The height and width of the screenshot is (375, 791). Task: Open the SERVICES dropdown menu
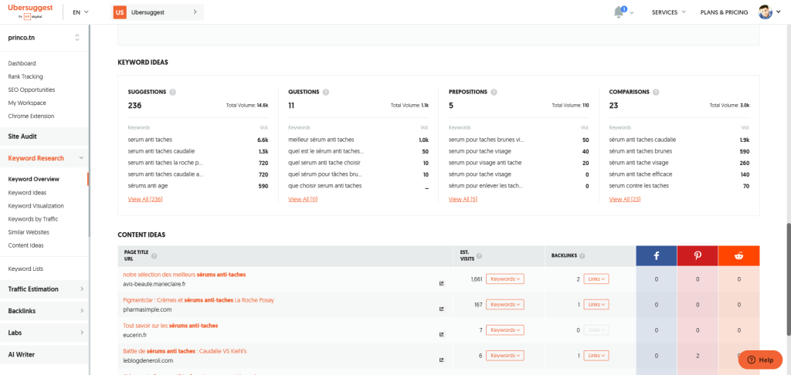click(669, 12)
